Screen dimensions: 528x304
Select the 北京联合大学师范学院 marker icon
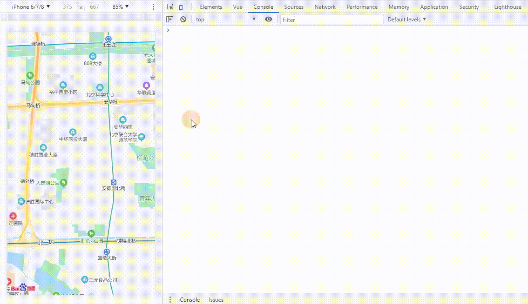[x=142, y=137]
